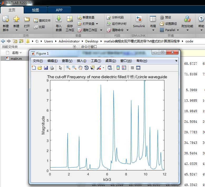Click the Show Plot Tools and dock icon
The width and height of the screenshot is (205, 187).
(138, 68)
